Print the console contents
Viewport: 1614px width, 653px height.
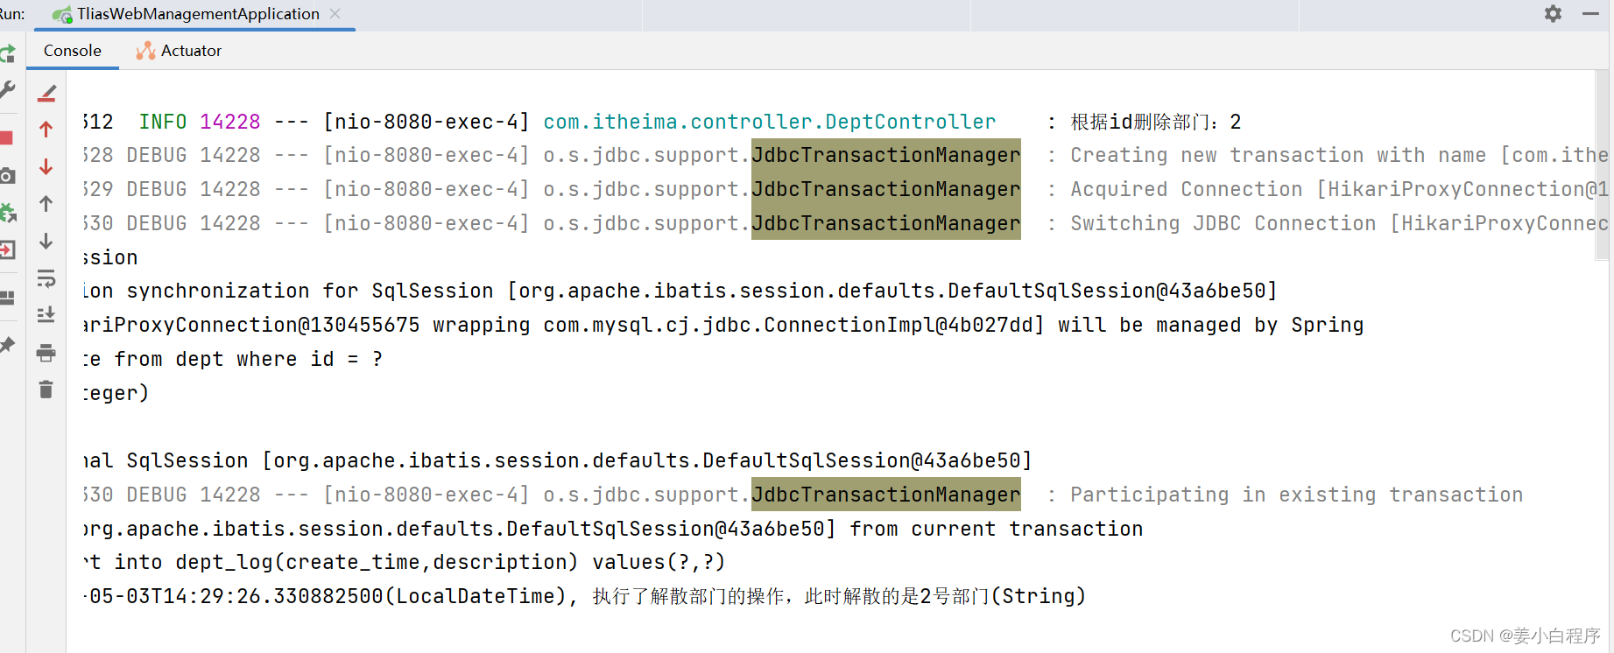tap(46, 353)
